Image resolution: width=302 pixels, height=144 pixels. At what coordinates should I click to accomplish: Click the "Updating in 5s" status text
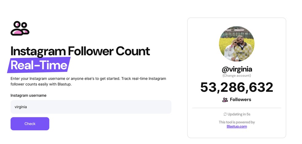click(x=239, y=114)
